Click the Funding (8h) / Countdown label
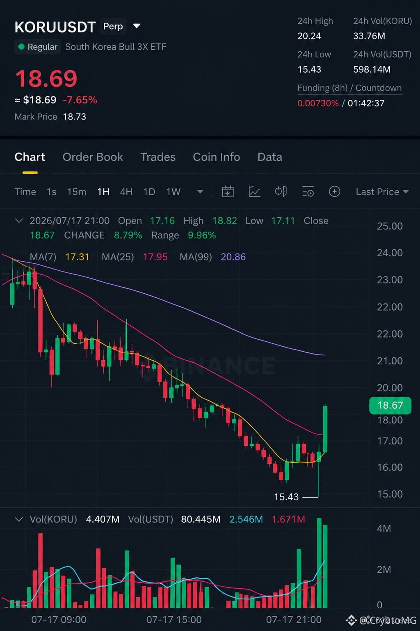The width and height of the screenshot is (420, 631). click(349, 88)
